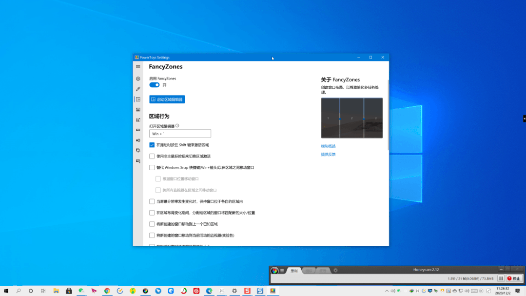Screen dimensions: 526x296
Task: Open the PowerToys hamburger navigation menu
Action: coord(138,67)
